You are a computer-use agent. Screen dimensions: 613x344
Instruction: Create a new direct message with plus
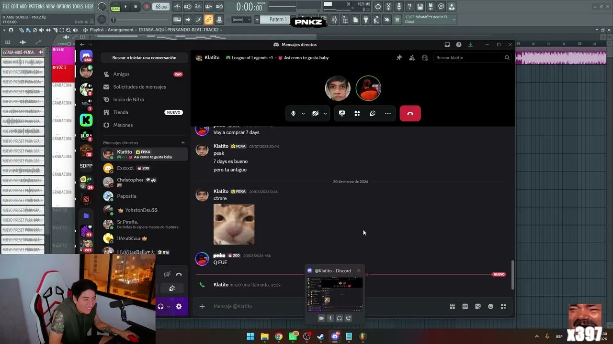coord(182,143)
